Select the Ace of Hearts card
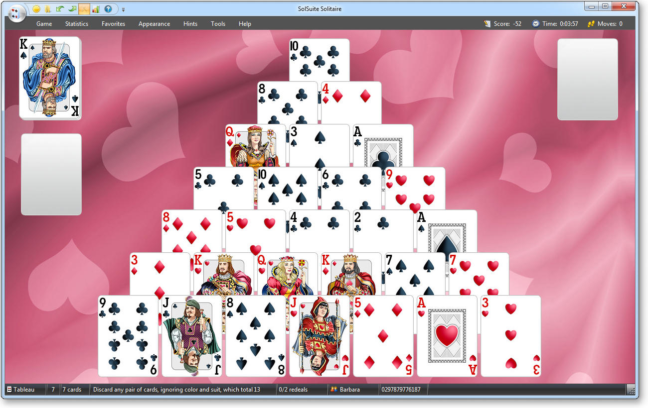This screenshot has width=648, height=408. 447,336
